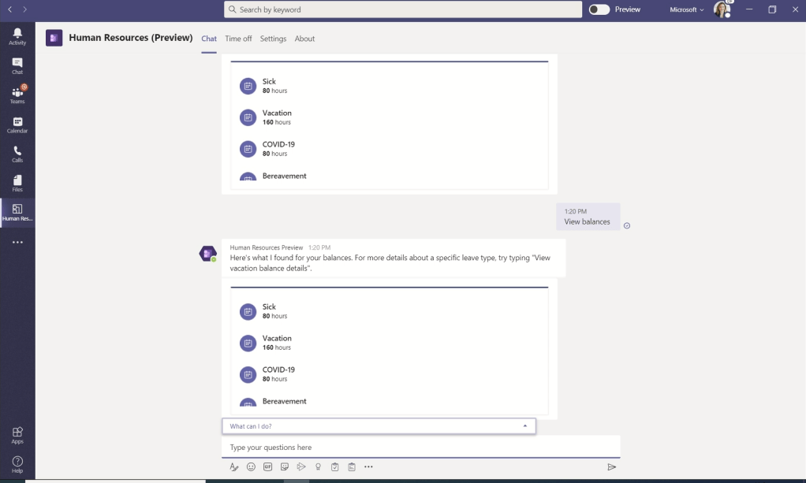Open the Activity feed in sidebar
Image resolution: width=806 pixels, height=483 pixels.
click(x=17, y=36)
